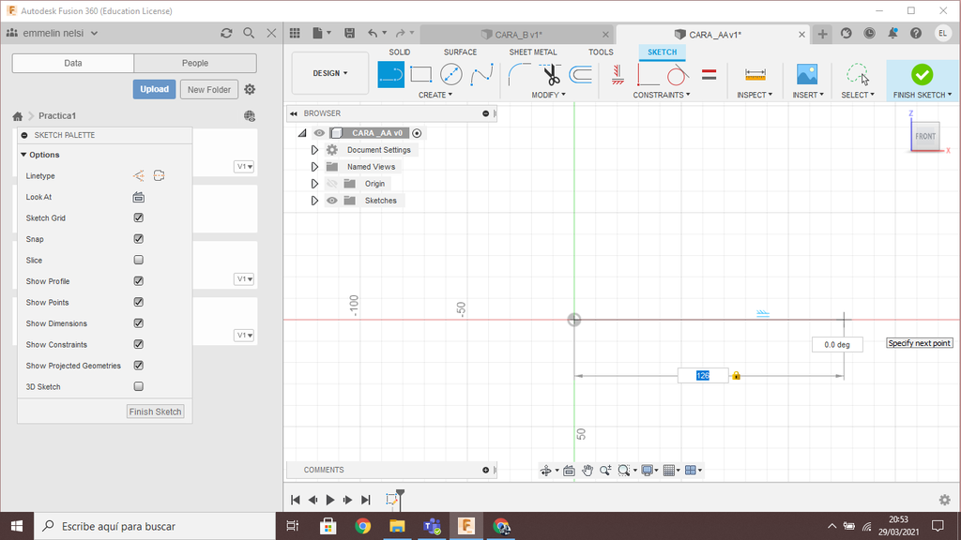Click the Pan hand tool
This screenshot has width=961, height=540.
[587, 471]
